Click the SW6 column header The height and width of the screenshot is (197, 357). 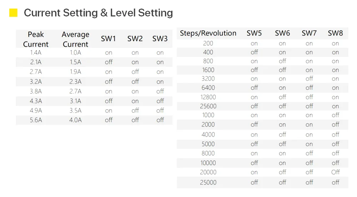(x=282, y=33)
